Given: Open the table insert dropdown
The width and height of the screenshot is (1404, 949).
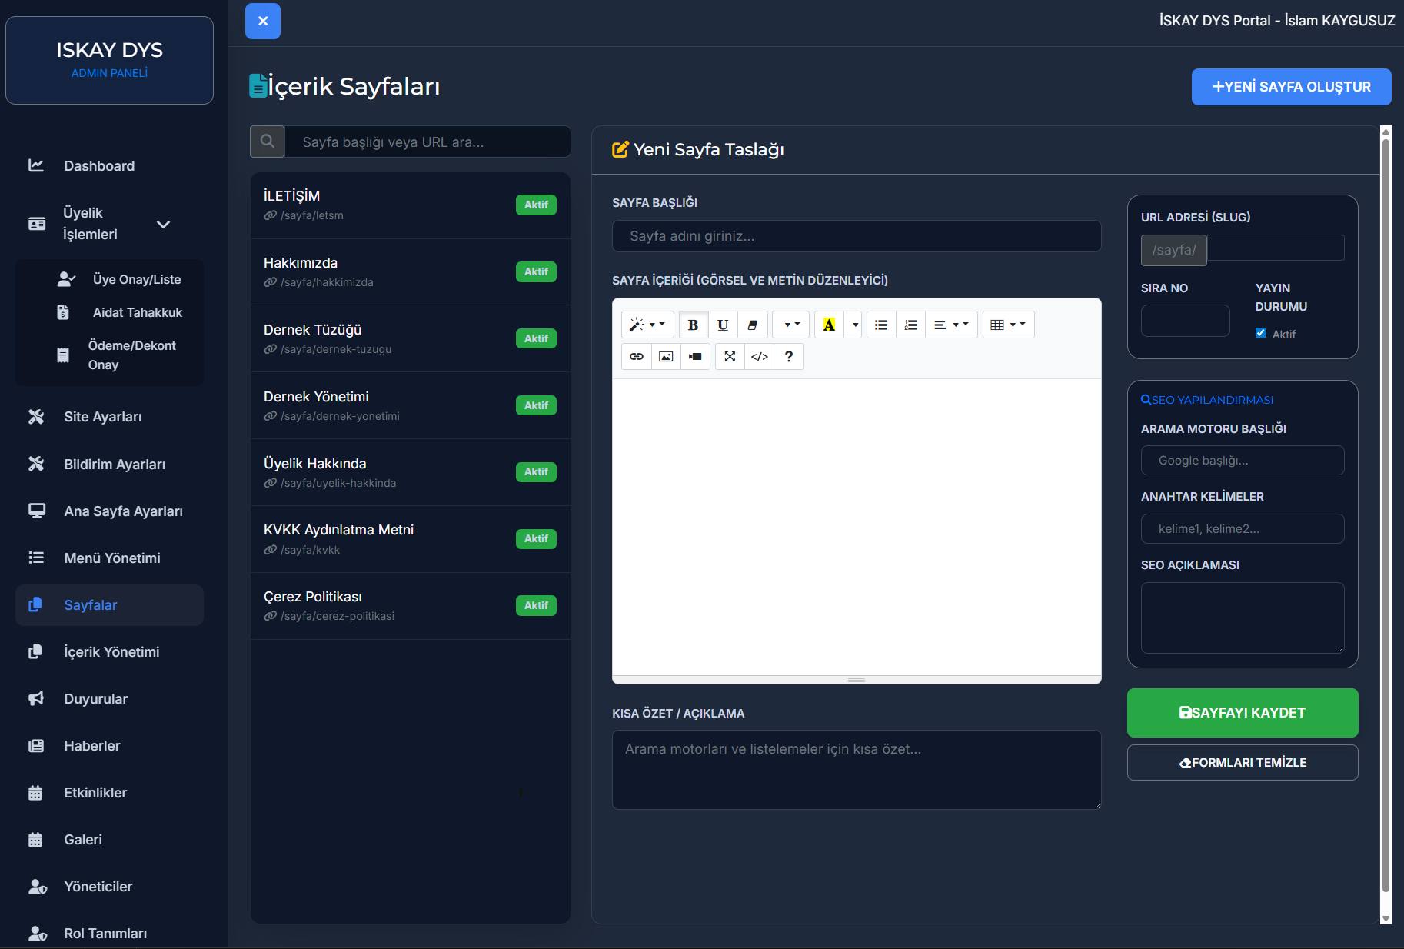Looking at the screenshot, I should click(1008, 325).
